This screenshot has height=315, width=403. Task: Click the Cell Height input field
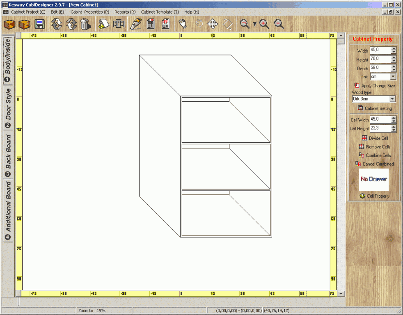(x=380, y=128)
